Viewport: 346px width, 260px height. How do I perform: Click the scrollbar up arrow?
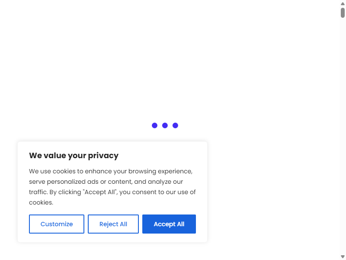click(x=343, y=3)
